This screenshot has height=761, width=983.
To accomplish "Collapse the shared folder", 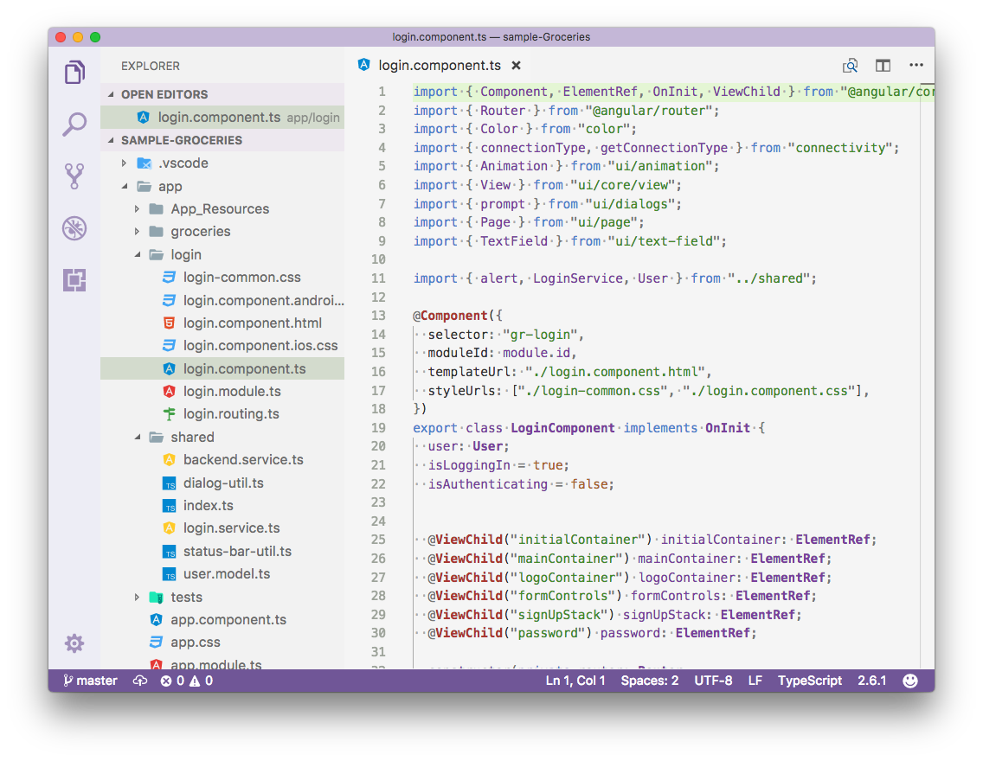I will click(x=138, y=438).
